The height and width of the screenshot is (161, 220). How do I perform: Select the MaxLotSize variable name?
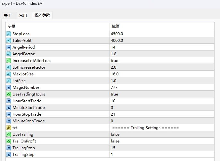(x=23, y=74)
